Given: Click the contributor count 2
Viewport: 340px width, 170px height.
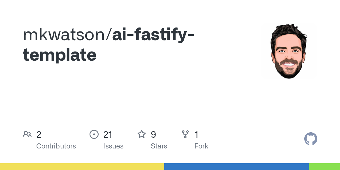Looking at the screenshot, I should coord(39,134).
